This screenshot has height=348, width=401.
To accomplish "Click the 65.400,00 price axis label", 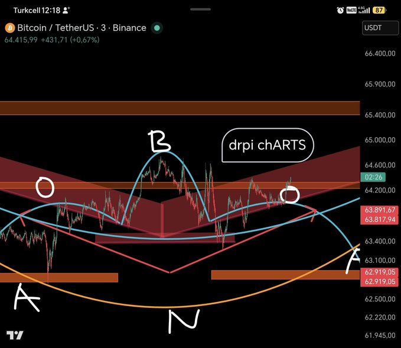I will 380,115.
